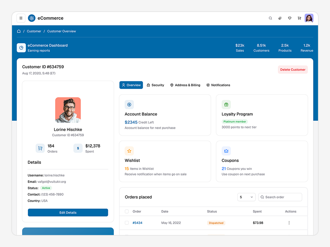330x247 pixels.
Task: Click the eCommerce snowflake logo
Action: [x=32, y=18]
